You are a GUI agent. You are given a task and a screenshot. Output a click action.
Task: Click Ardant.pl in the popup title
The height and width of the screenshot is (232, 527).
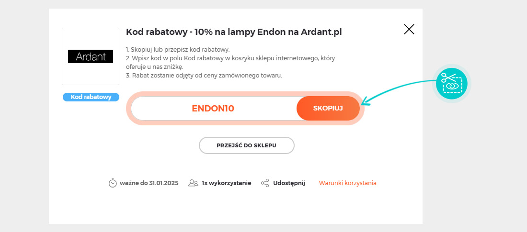click(x=321, y=32)
